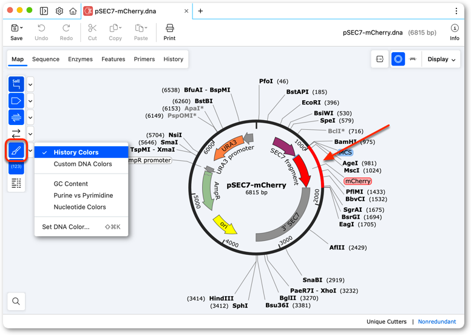The height and width of the screenshot is (335, 471).
Task: Choose Purine vs Pyrimidine coloring
Action: [x=81, y=195]
